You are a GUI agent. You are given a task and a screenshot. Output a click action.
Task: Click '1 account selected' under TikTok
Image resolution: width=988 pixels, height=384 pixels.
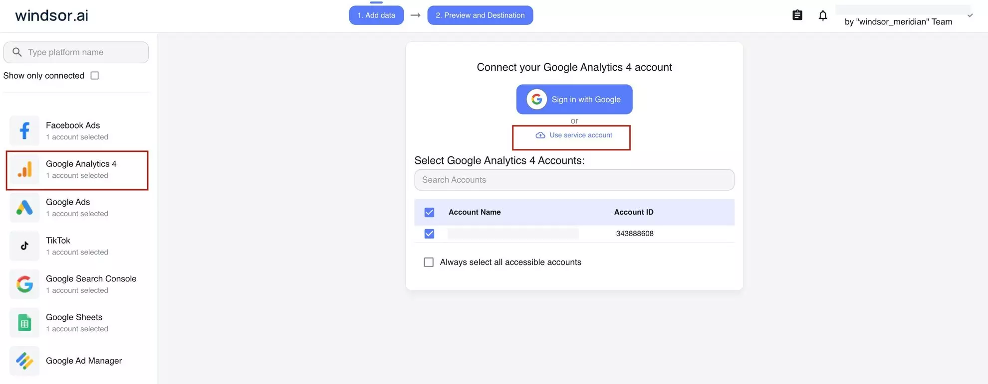(x=77, y=253)
